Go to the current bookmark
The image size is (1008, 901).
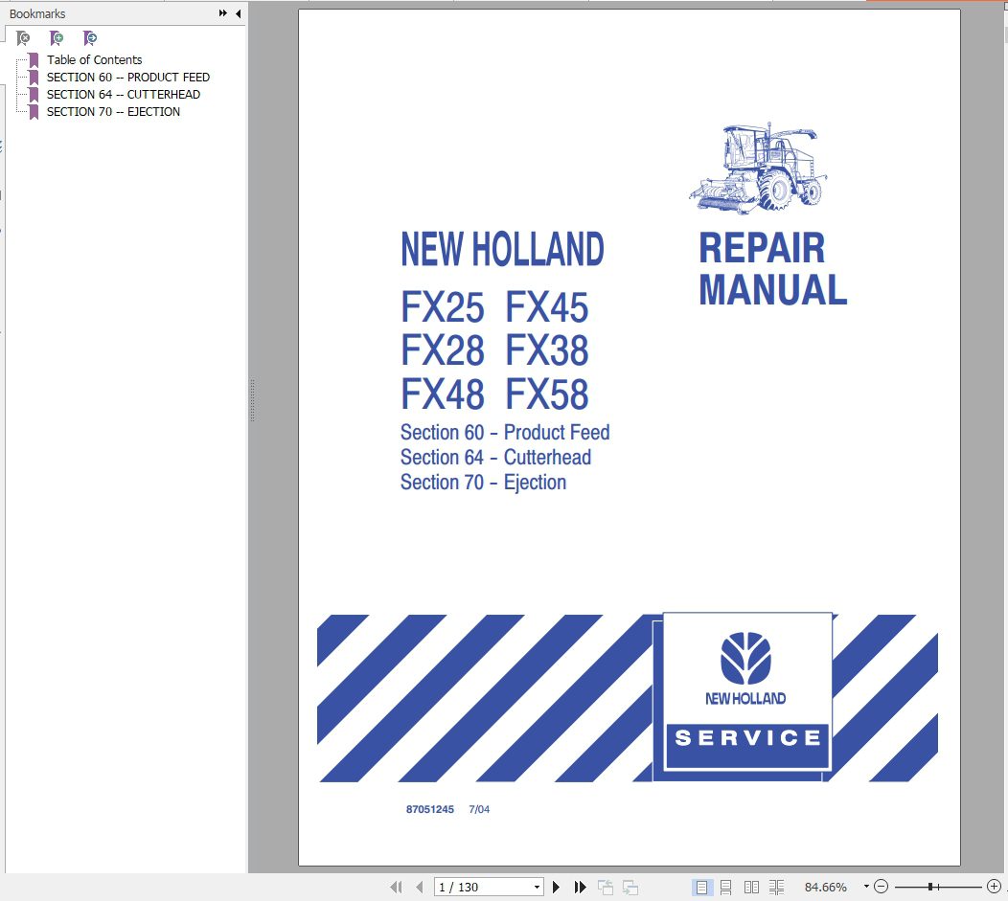click(89, 38)
